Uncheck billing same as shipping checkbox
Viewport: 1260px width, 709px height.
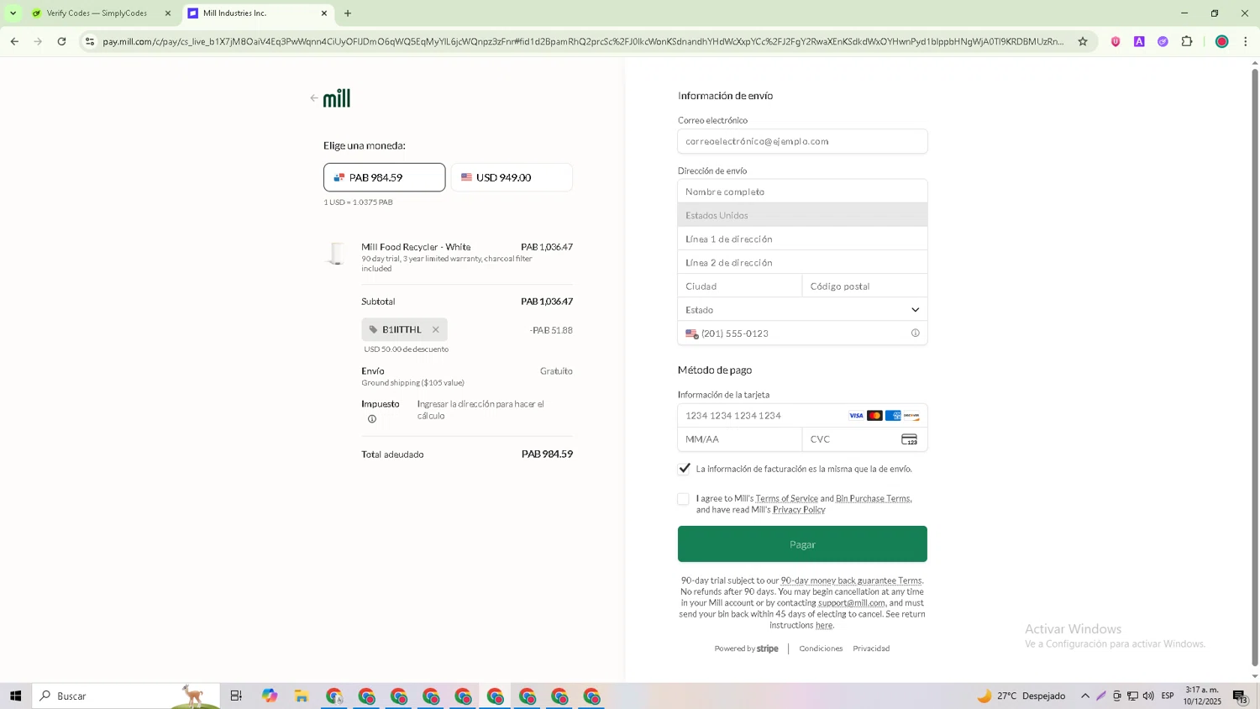684,469
